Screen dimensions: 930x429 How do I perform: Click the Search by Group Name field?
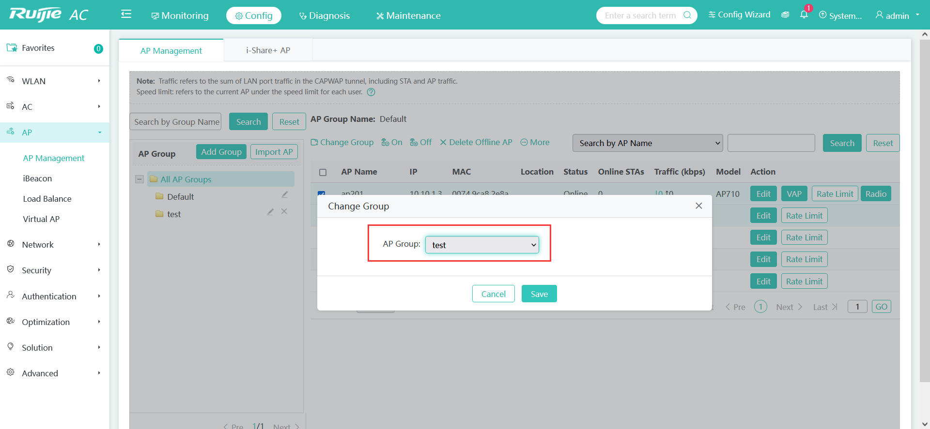175,122
